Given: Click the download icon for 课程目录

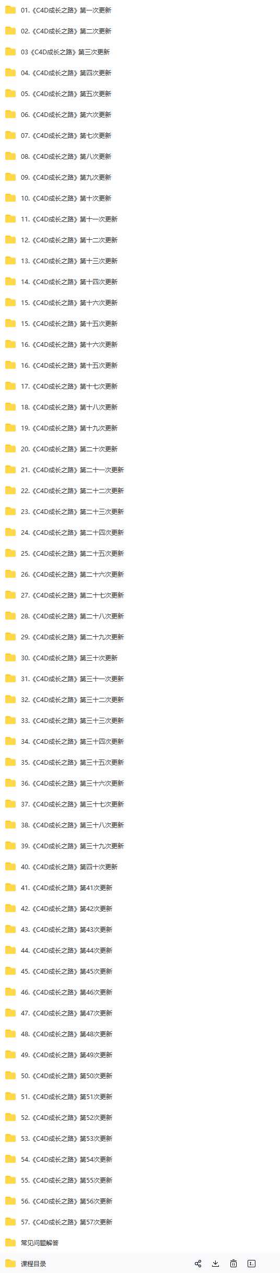Looking at the screenshot, I should [215, 1263].
